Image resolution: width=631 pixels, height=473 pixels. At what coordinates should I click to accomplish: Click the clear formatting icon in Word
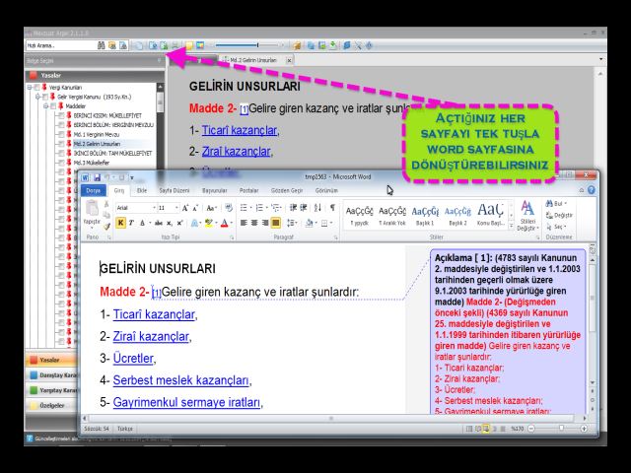pos(229,208)
